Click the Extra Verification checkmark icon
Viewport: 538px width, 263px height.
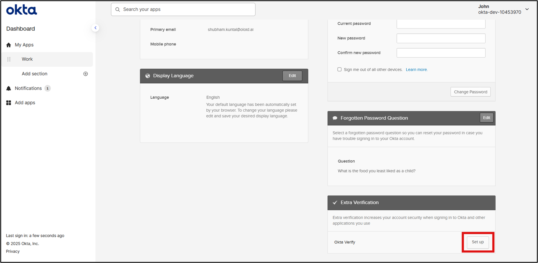pos(335,203)
